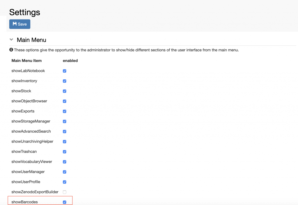Click the Settings page title
Screen dimensions: 298x205
click(x=25, y=12)
